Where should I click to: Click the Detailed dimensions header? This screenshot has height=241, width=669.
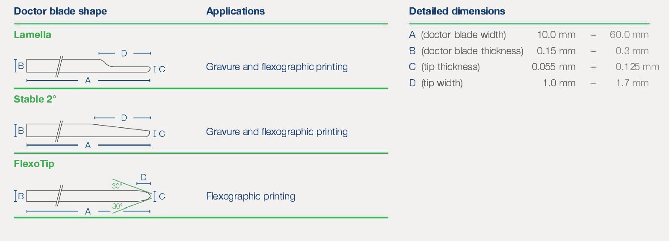pos(457,11)
